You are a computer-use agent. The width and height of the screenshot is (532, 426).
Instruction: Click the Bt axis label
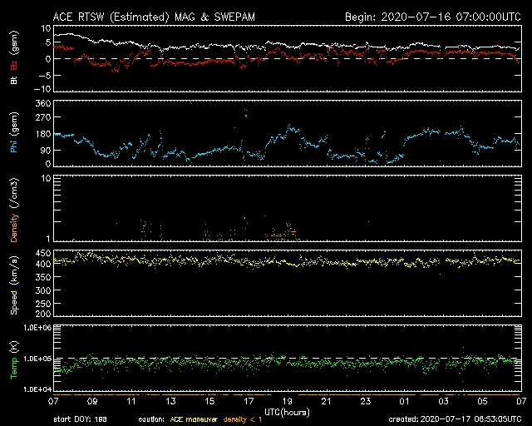(14, 81)
